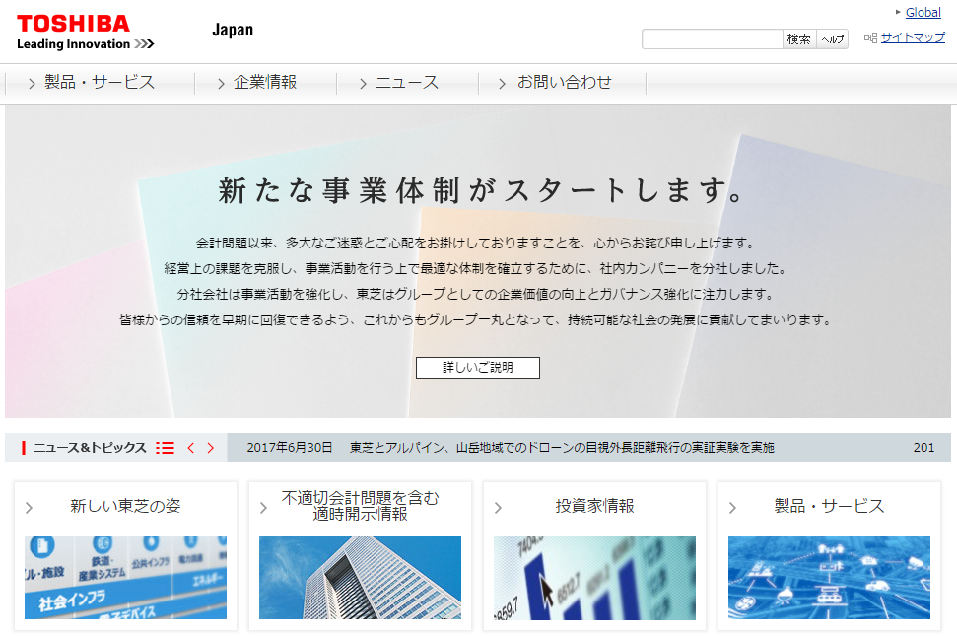The image size is (957, 636).
Task: Open the 製品・サービス card title
Action: (x=829, y=506)
